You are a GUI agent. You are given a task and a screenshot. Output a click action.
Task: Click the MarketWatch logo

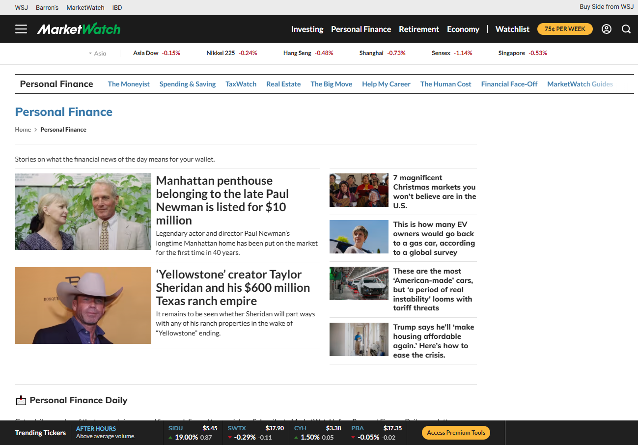(79, 29)
